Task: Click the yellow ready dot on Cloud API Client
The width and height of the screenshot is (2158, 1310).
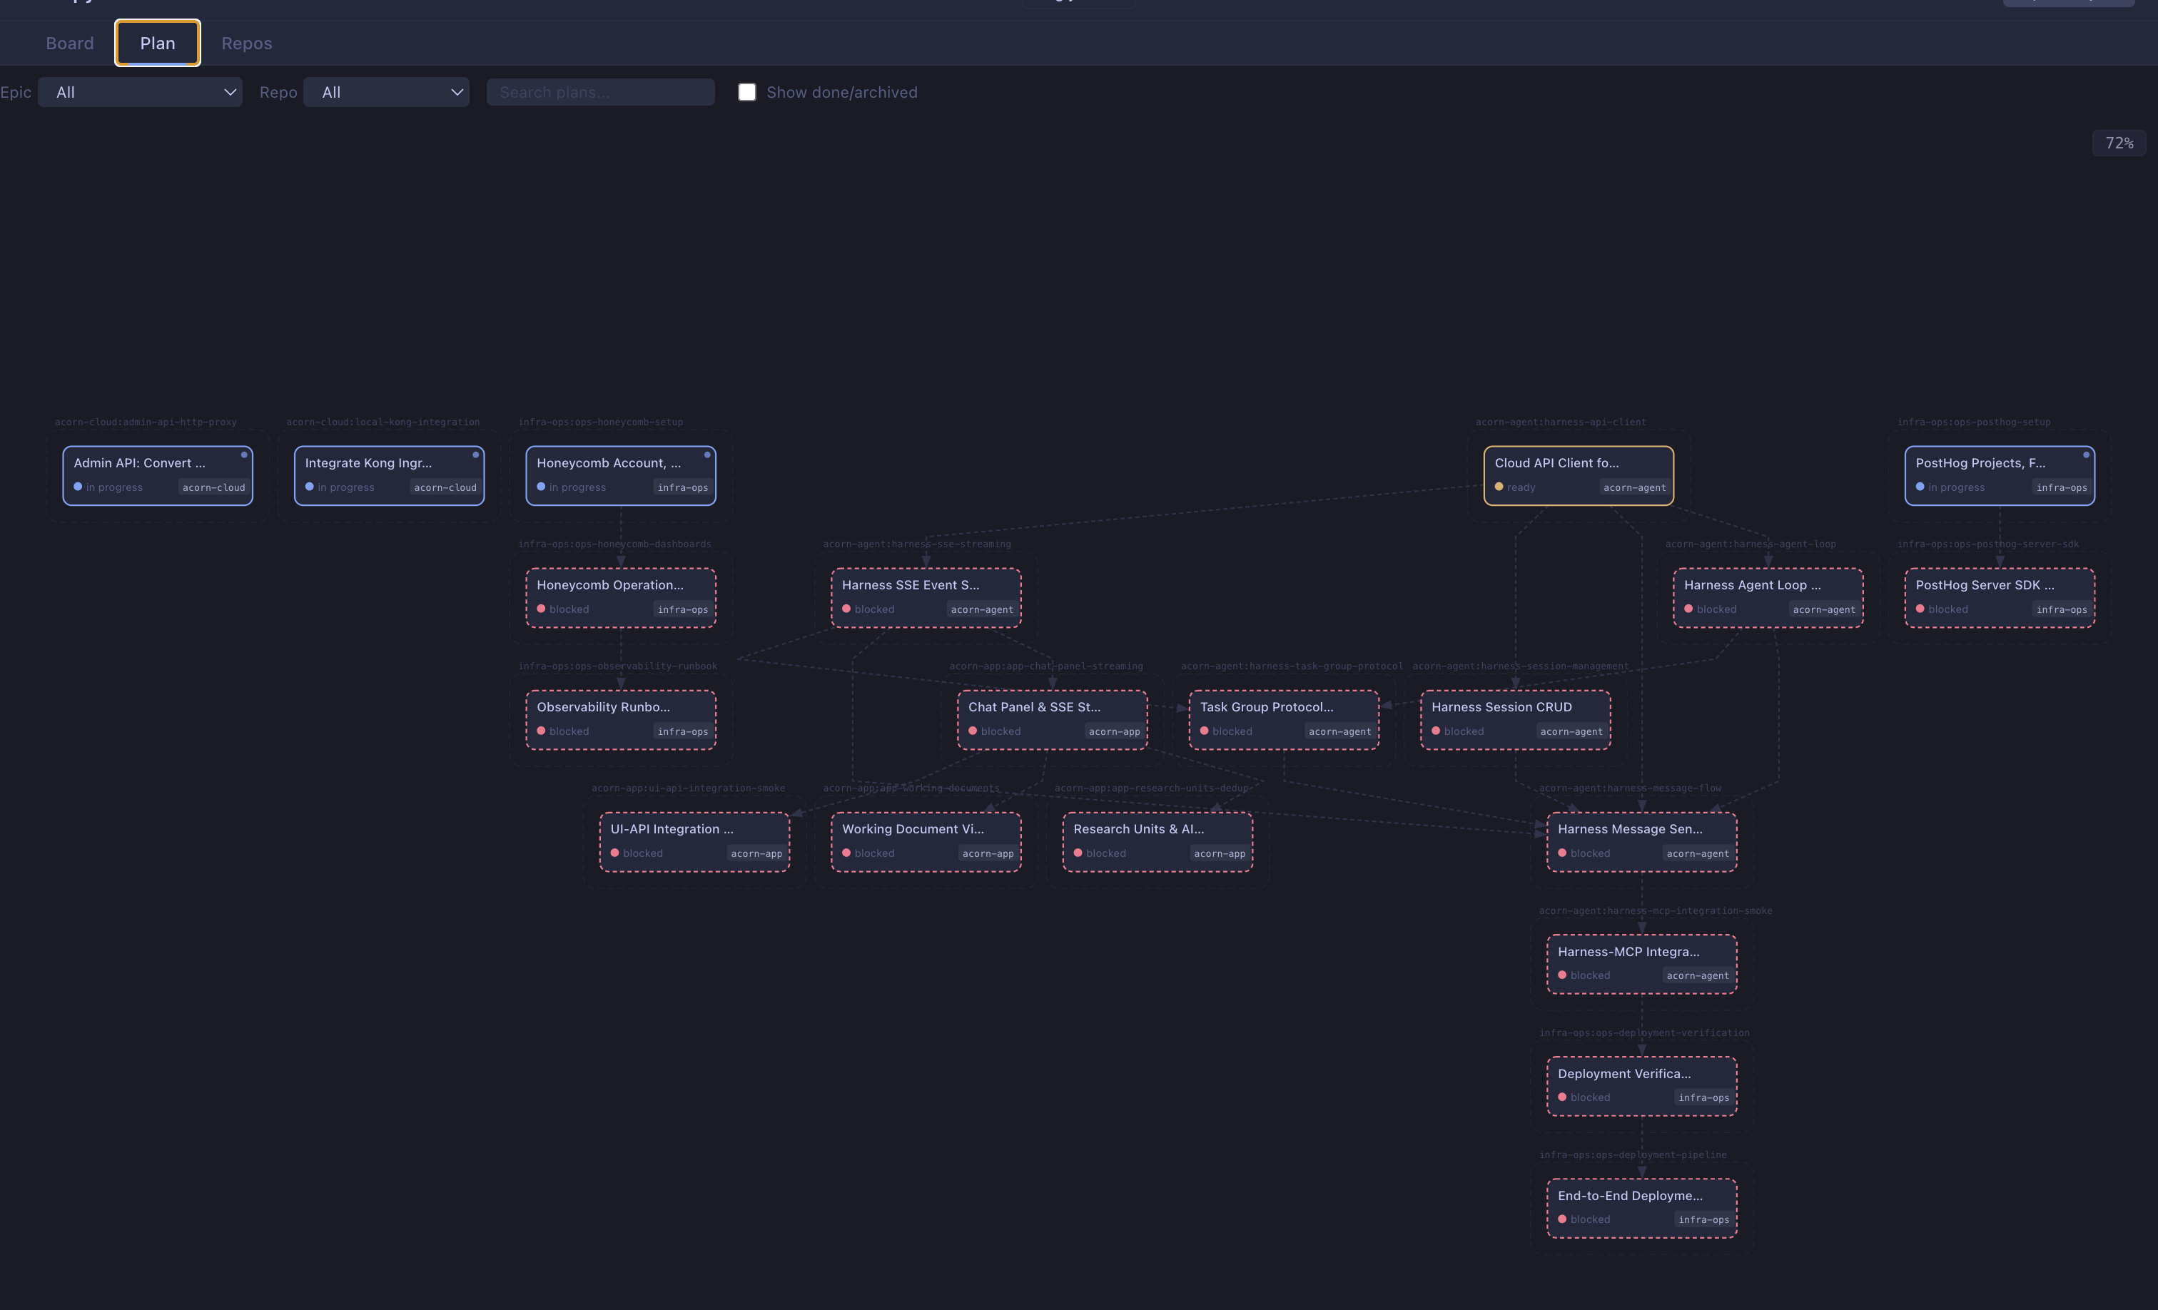Action: point(1499,487)
